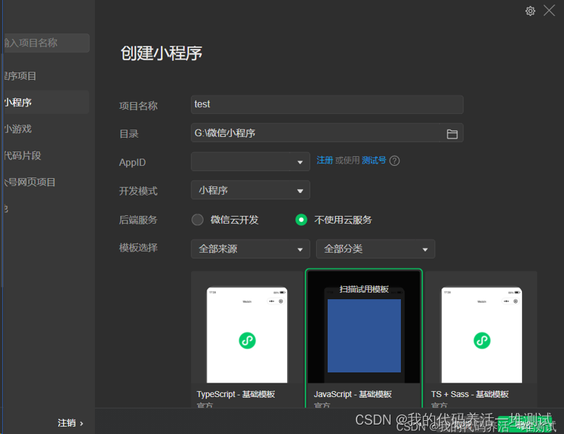Screen dimensions: 564x434
Task: Click the 目录 path field
Action: pyautogui.click(x=327, y=133)
